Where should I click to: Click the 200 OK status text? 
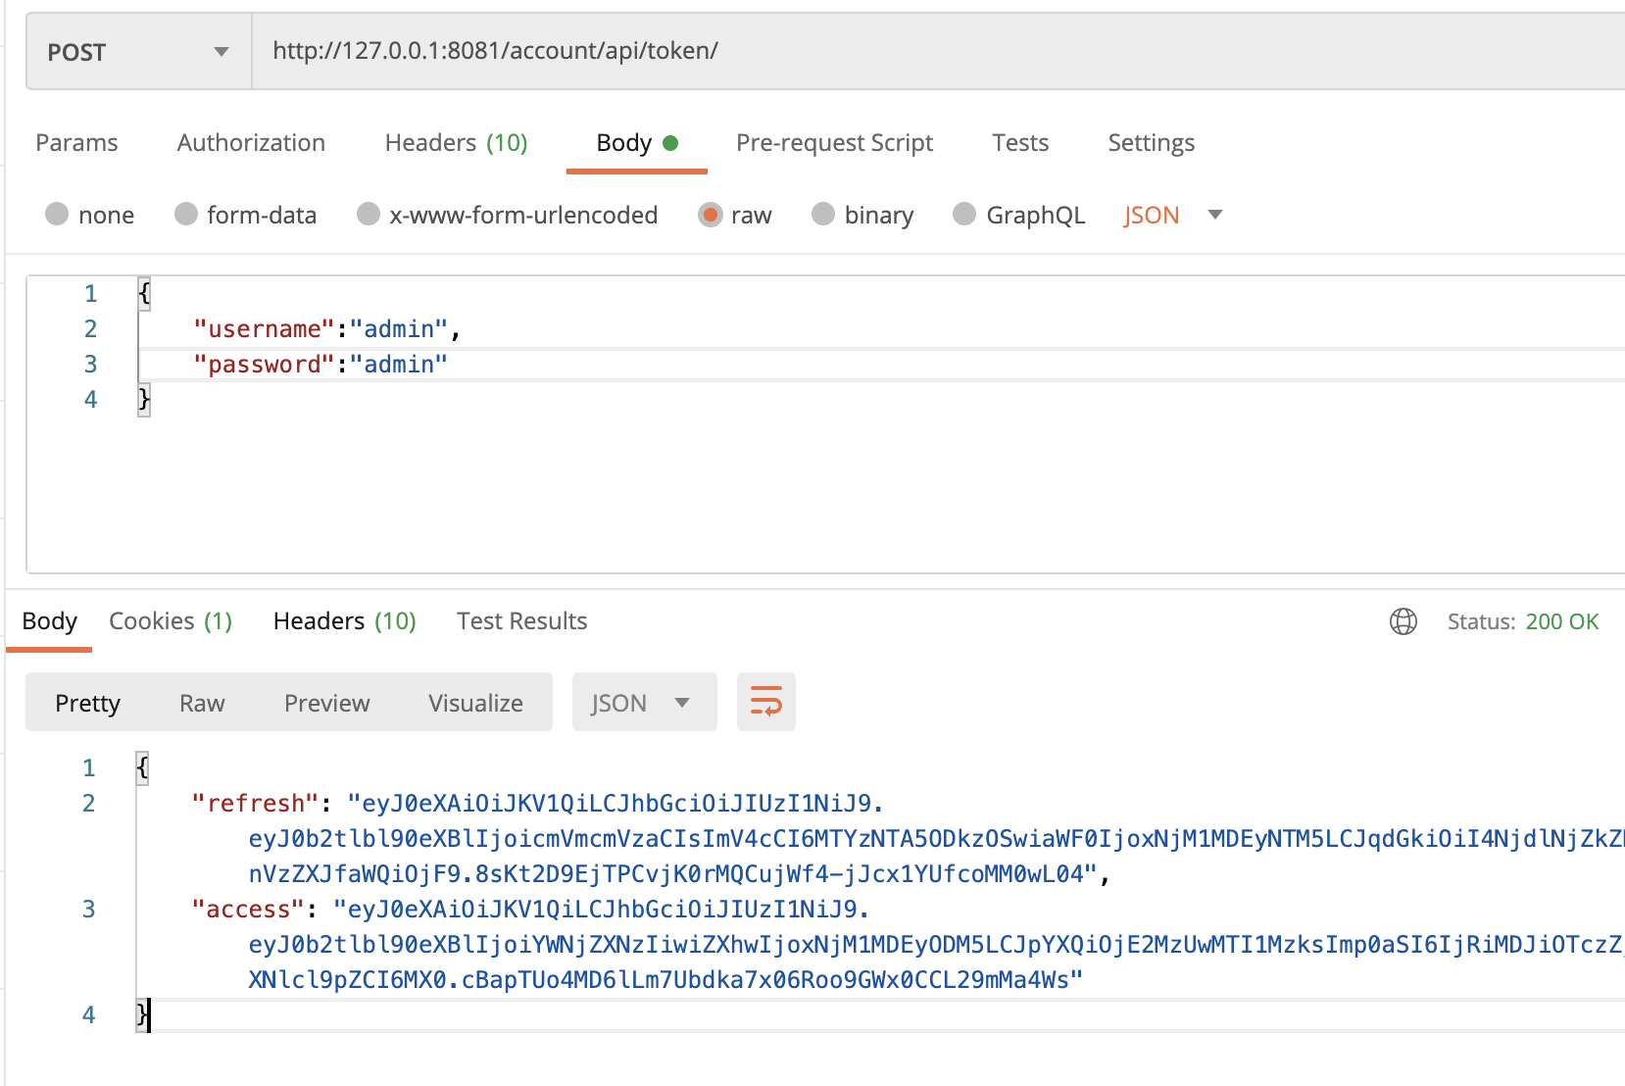coord(1561,621)
